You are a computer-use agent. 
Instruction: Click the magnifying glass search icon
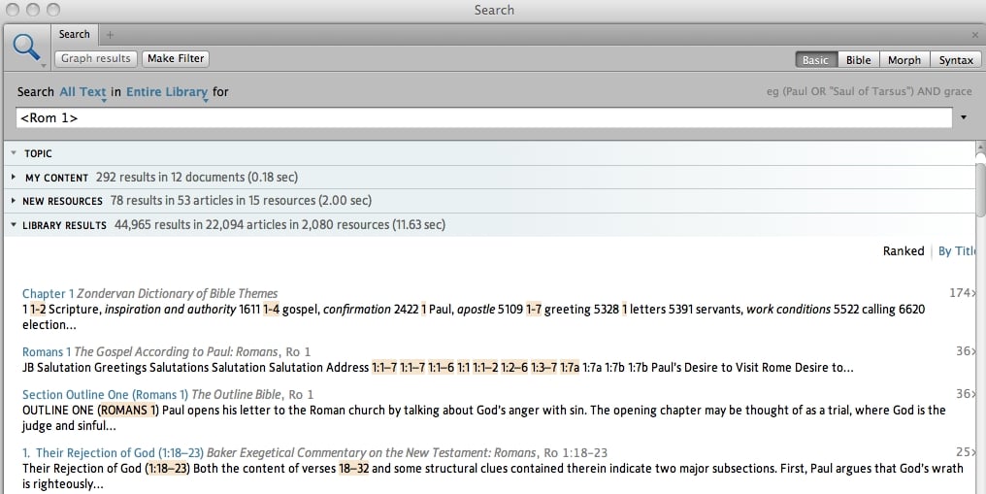[x=26, y=47]
